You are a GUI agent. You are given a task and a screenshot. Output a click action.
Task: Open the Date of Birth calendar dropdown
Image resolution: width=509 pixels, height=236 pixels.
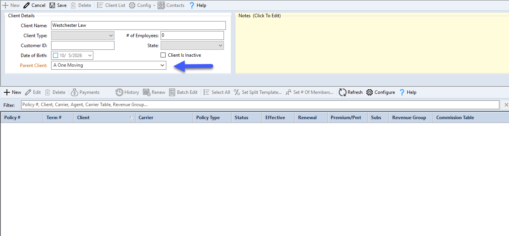90,56
